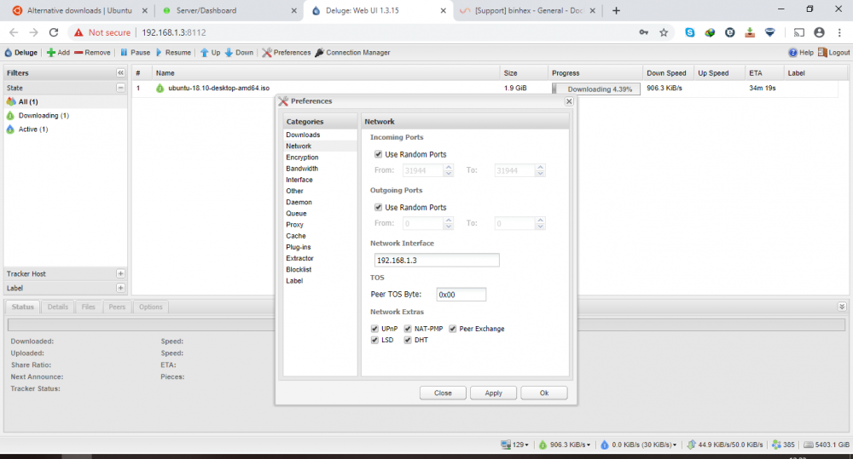
Task: Expand the Tracker Host filter section
Action: (x=120, y=273)
